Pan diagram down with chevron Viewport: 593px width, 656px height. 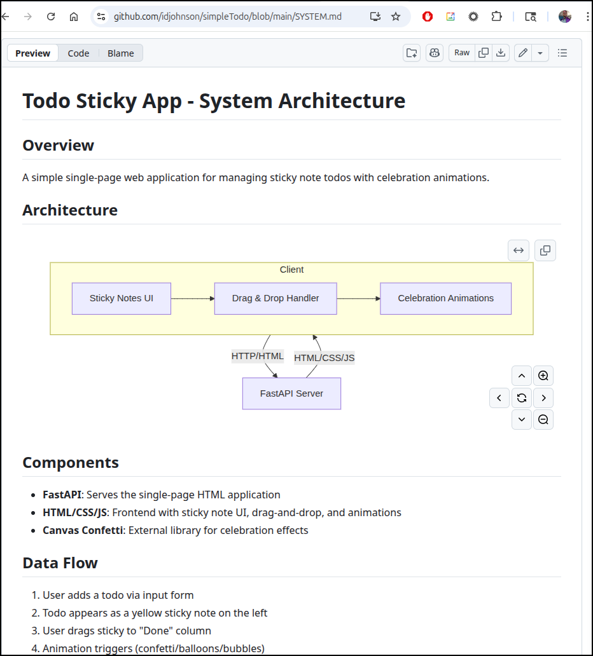(522, 420)
